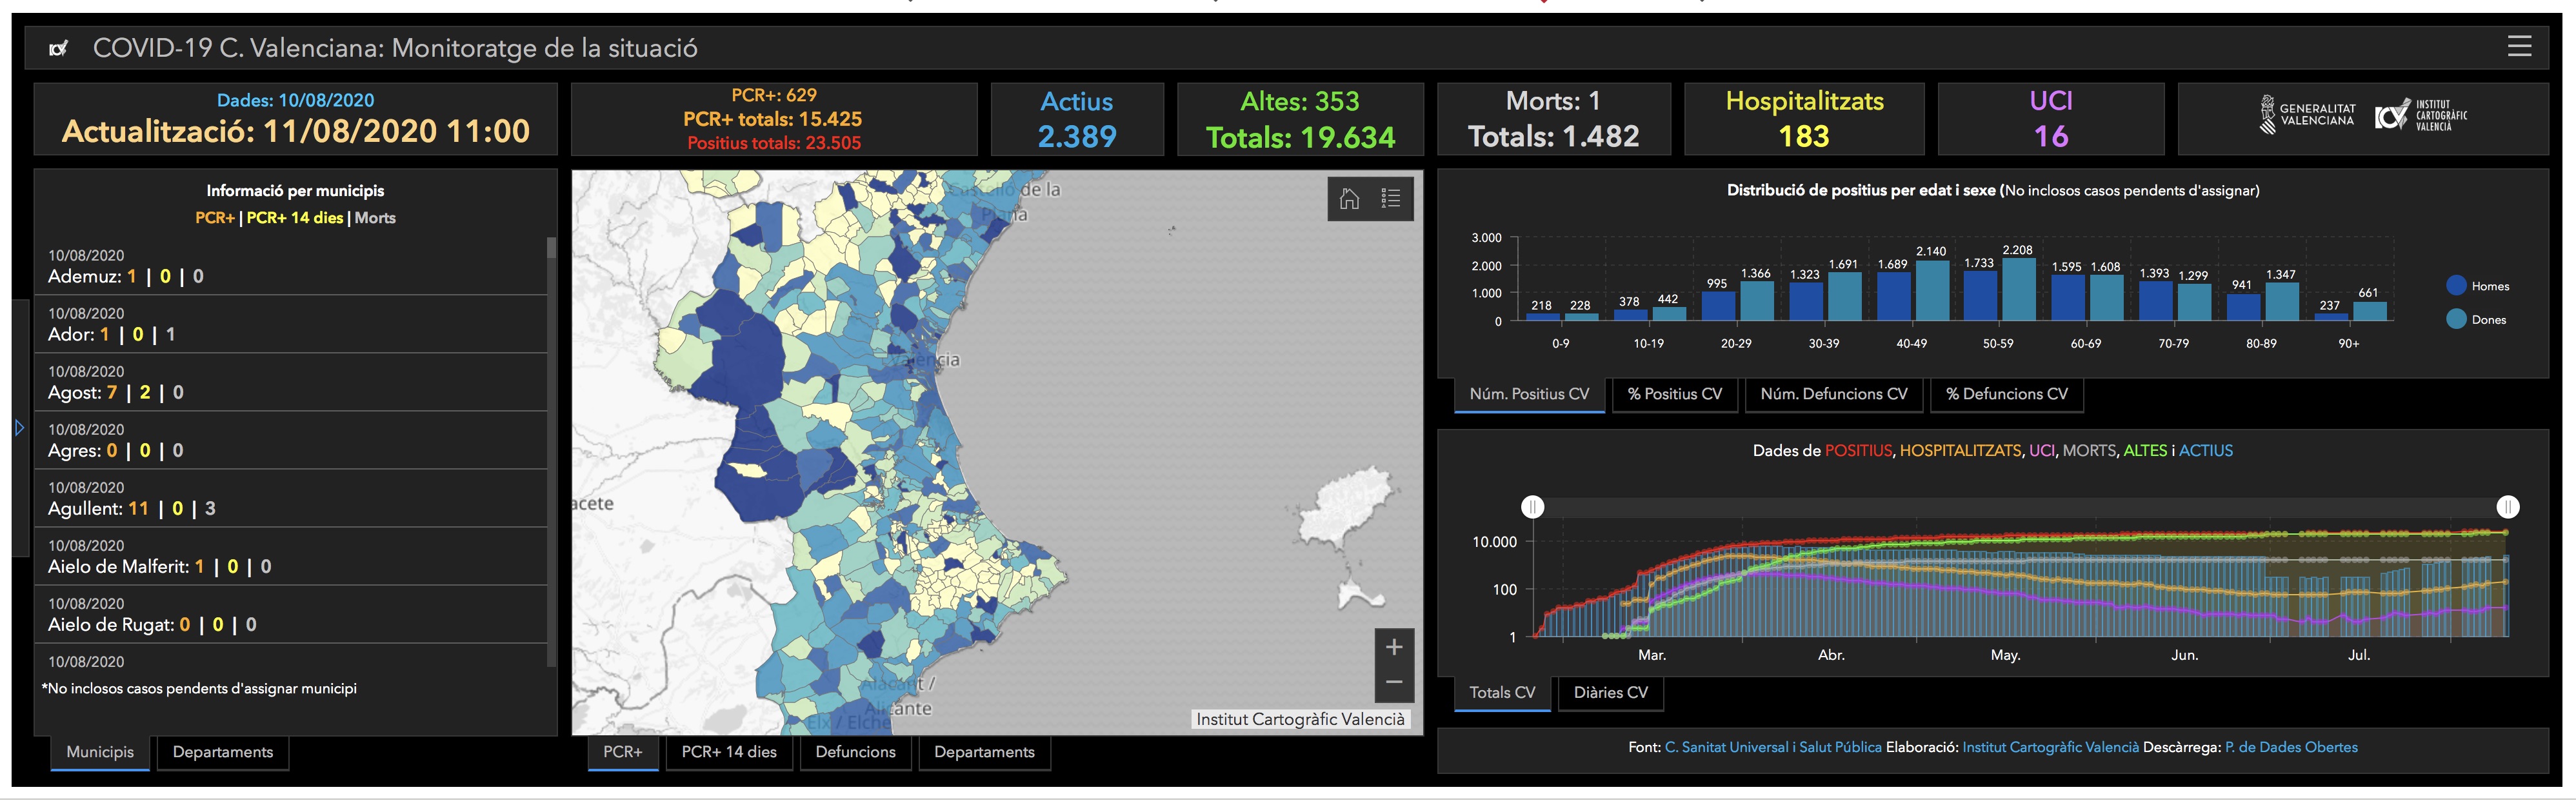The width and height of the screenshot is (2576, 803).
Task: Click the dashboard icon beside the title
Action: [59, 48]
